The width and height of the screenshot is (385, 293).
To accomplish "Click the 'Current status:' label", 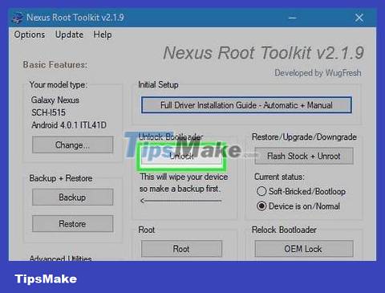I will pyautogui.click(x=279, y=177).
